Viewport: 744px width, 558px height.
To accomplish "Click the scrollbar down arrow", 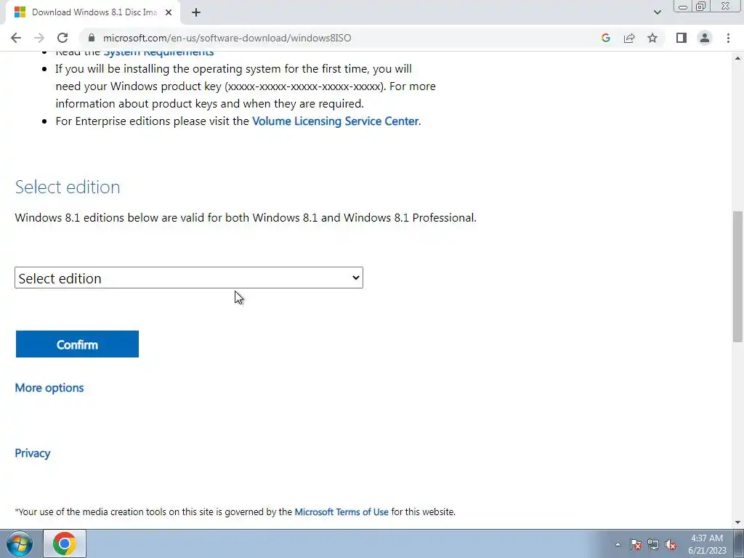I will point(737,522).
